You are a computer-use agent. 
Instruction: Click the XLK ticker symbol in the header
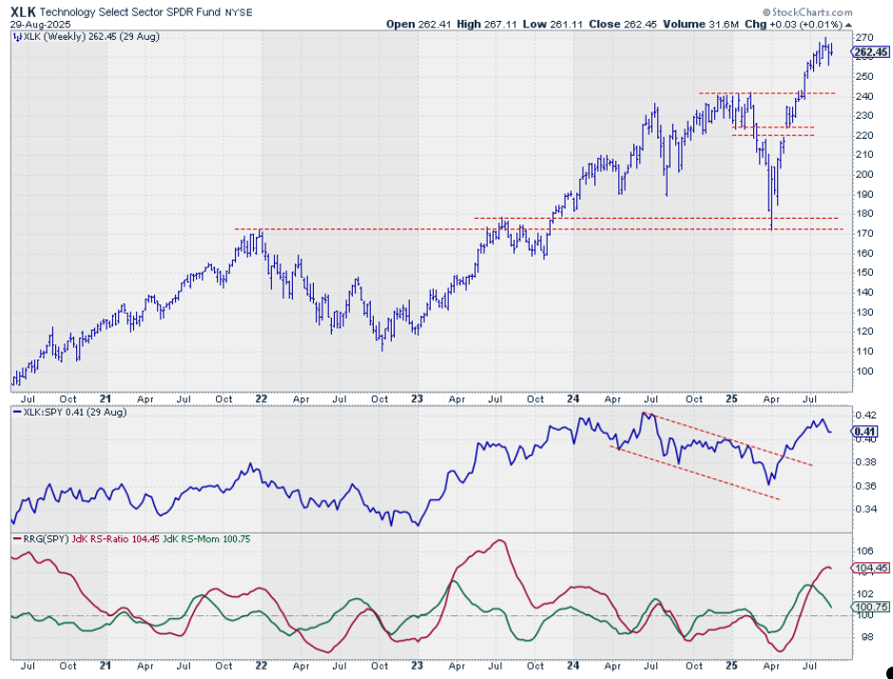pos(24,10)
